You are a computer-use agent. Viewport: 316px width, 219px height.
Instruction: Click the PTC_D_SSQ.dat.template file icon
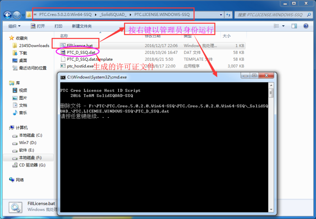pyautogui.click(x=63, y=59)
